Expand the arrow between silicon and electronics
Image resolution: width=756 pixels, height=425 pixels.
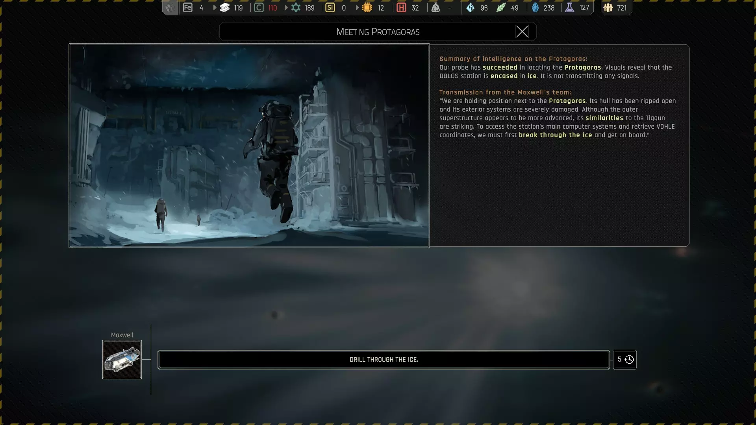point(357,7)
